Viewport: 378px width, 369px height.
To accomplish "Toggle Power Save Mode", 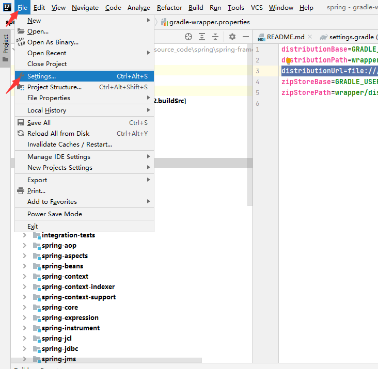I will coord(84,214).
